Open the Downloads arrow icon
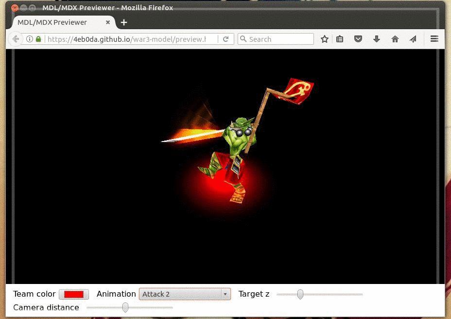 click(x=377, y=39)
